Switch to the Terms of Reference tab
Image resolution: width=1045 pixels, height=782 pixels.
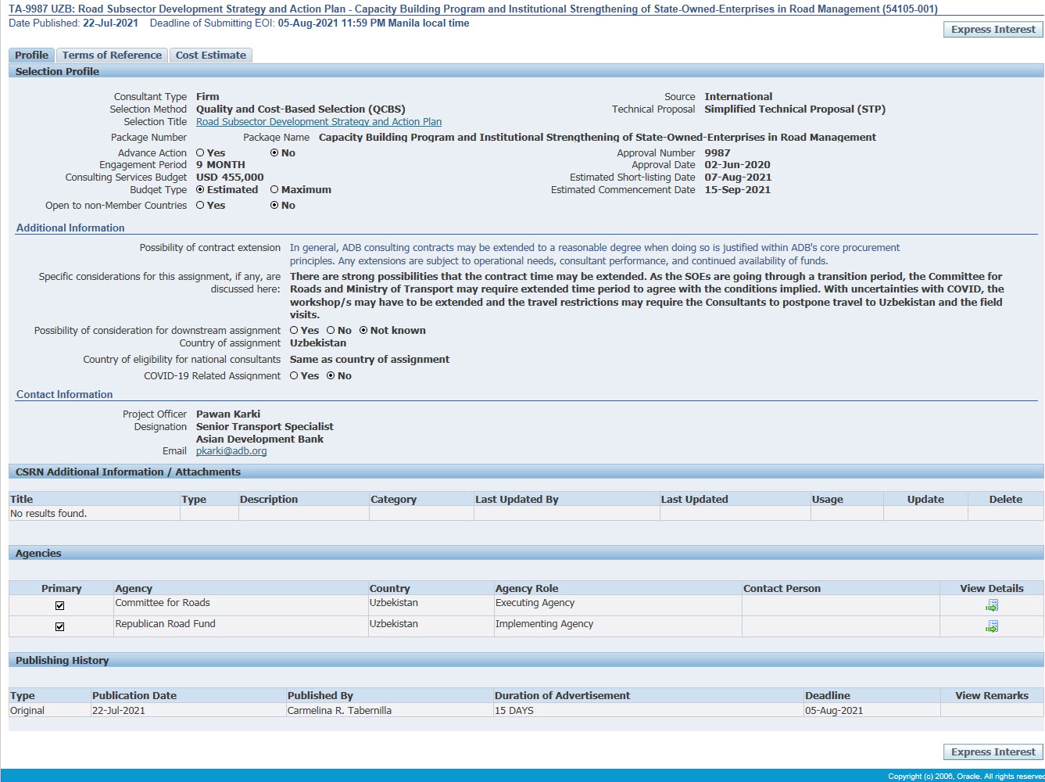click(x=112, y=56)
